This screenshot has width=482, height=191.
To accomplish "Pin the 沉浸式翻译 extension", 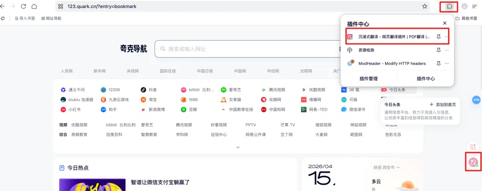I will (439, 37).
